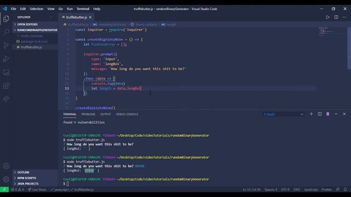This screenshot has width=351, height=197.
Task: Select the Terminal panel tab
Action: 70,114
